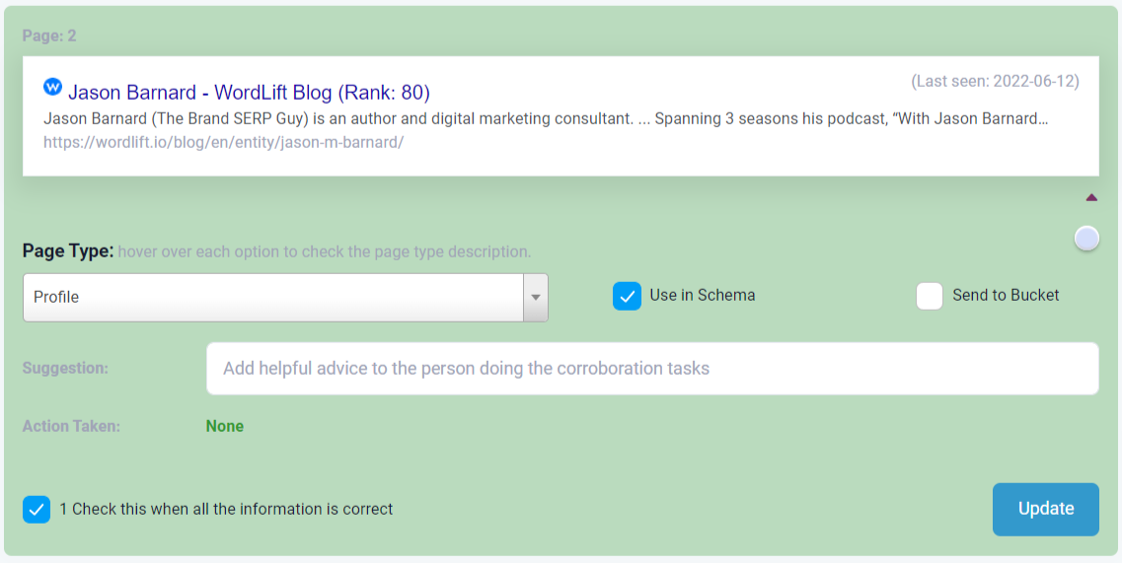The height and width of the screenshot is (563, 1122).
Task: Click the 'Action Taken:' label
Action: pos(72,426)
